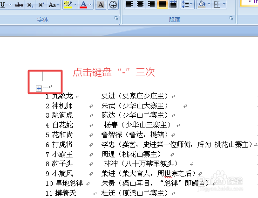
Task: Apply the yellow text highlight pen
Action: 68,5
